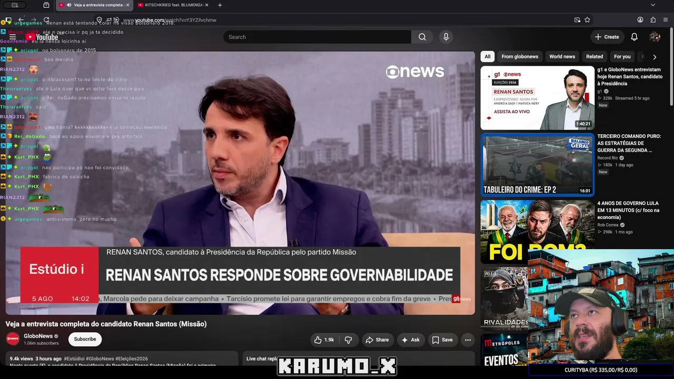
Task: Open more actions ellipsis under video
Action: [x=467, y=340]
